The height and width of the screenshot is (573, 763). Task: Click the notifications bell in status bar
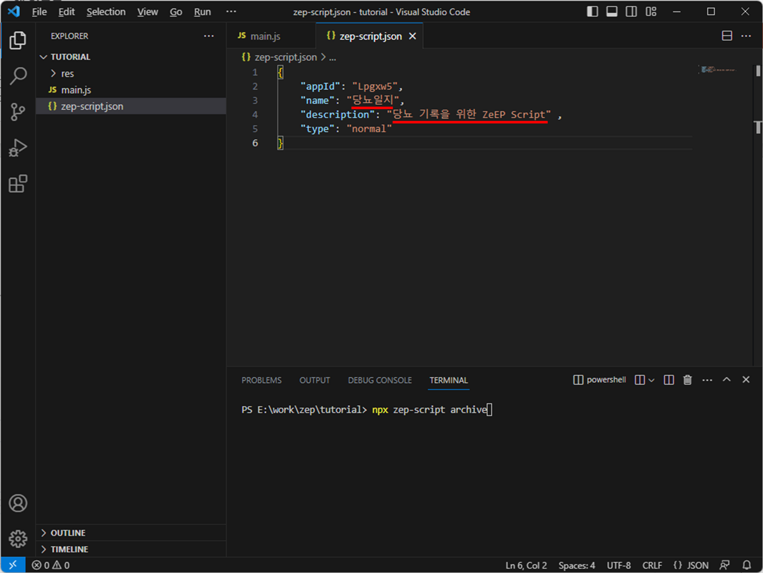coord(747,565)
